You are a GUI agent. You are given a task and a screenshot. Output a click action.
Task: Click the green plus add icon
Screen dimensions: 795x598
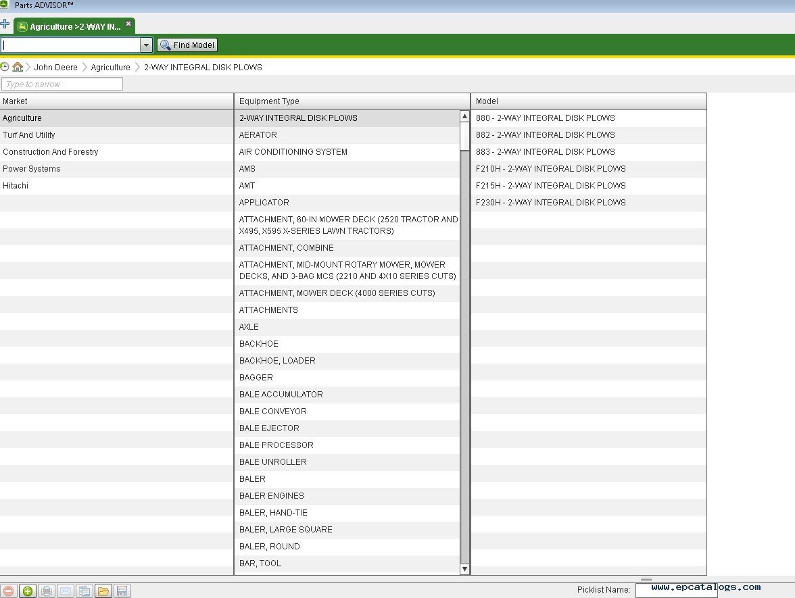coord(28,591)
